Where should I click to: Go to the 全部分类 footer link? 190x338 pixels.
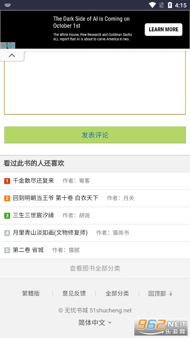pos(117,293)
